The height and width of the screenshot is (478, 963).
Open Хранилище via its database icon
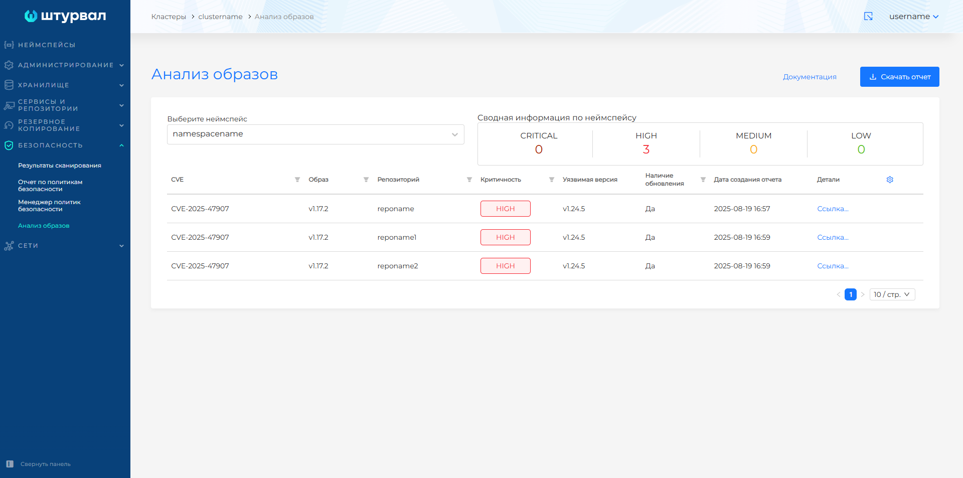click(9, 85)
